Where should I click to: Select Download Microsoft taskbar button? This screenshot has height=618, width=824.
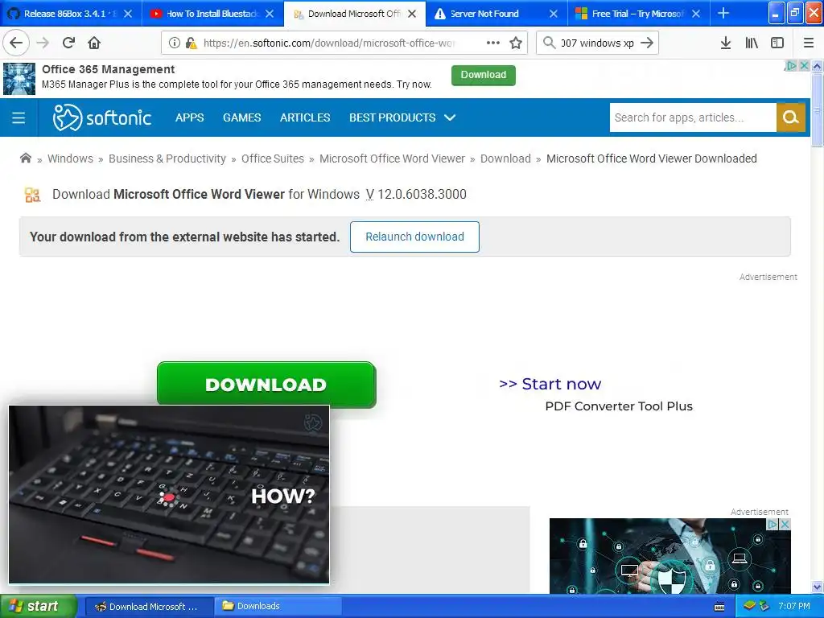tap(149, 606)
